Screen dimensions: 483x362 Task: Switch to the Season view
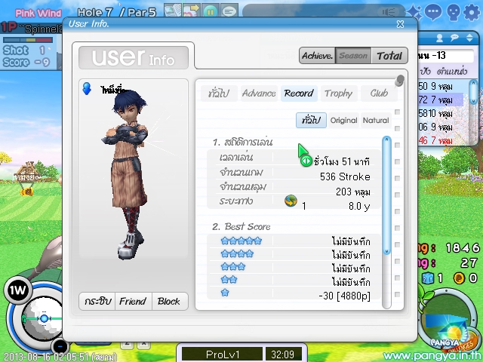pyautogui.click(x=353, y=56)
